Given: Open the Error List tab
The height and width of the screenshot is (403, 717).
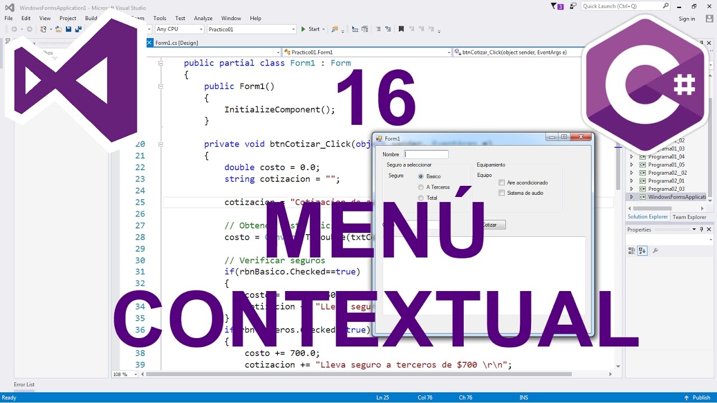Looking at the screenshot, I should (x=24, y=385).
